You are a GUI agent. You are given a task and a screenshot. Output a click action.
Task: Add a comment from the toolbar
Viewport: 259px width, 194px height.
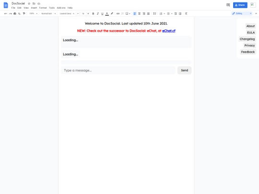pyautogui.click(x=123, y=13)
